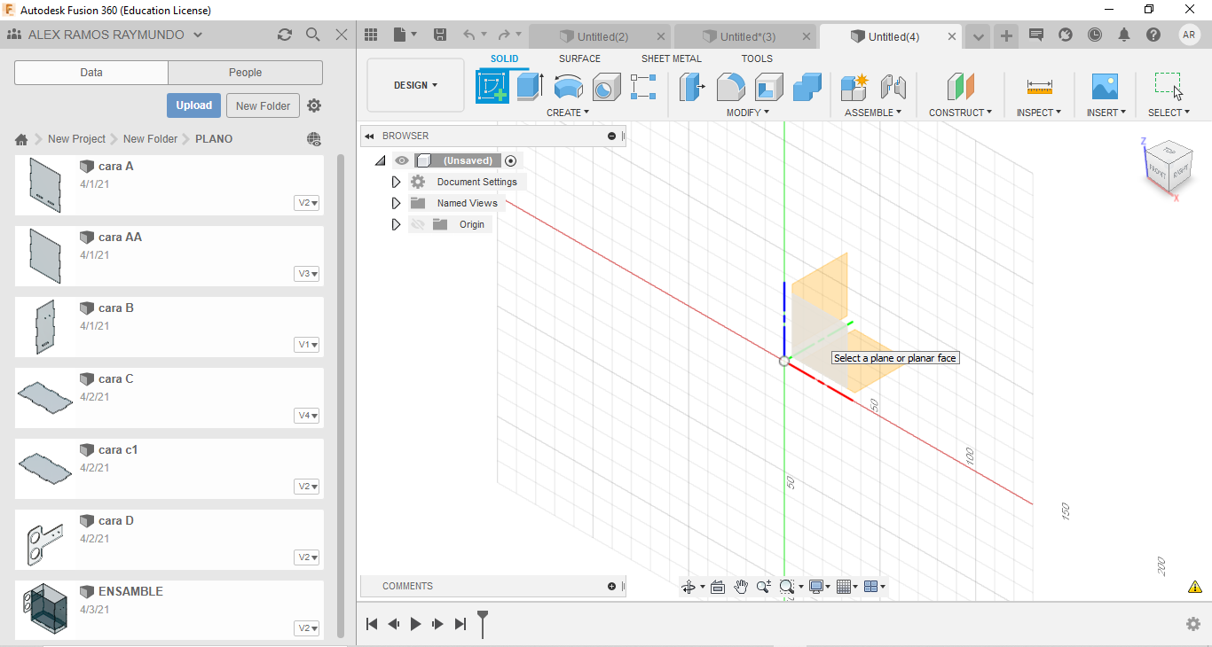Screen dimensions: 1212x647
Task: Expand the Document Settings node
Action: click(x=397, y=182)
